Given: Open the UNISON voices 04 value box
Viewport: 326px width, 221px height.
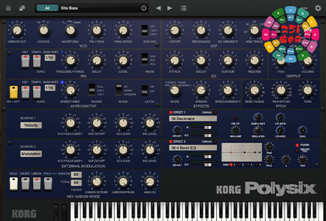Looking at the screenshot, I should pyautogui.click(x=76, y=175).
